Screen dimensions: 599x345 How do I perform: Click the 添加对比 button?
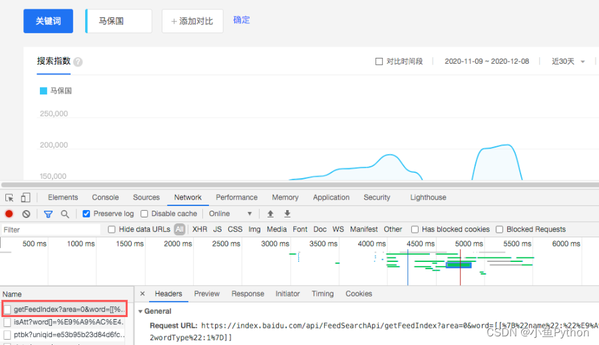point(192,21)
